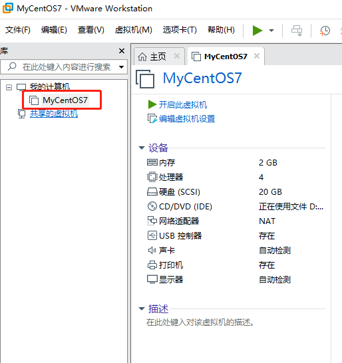Click the search magnifier icon in library
The height and width of the screenshot is (363, 342).
(12, 66)
